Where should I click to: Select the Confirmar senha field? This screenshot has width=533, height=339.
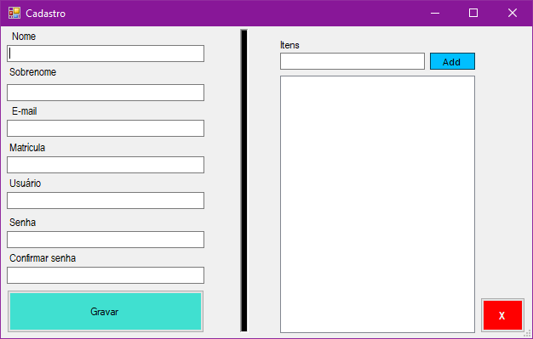point(106,275)
